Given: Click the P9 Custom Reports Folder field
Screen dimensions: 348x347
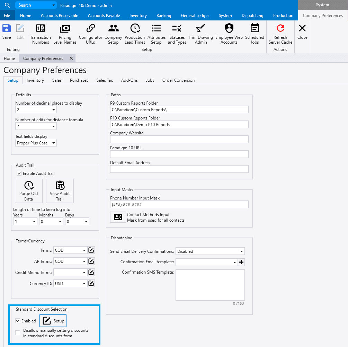Looking at the screenshot, I should 179,110.
